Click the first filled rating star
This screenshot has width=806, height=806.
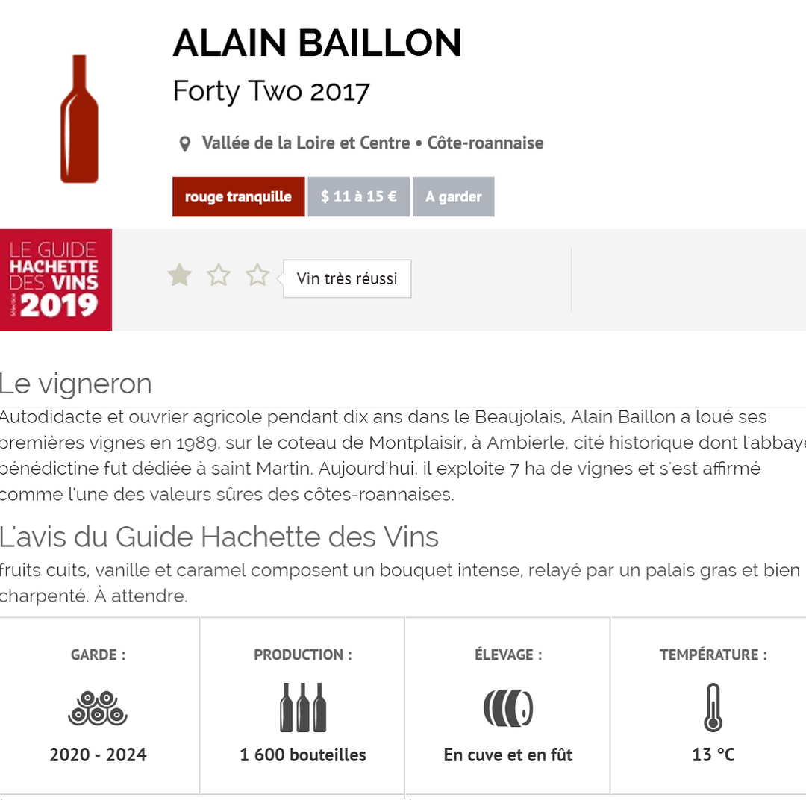coord(179,275)
